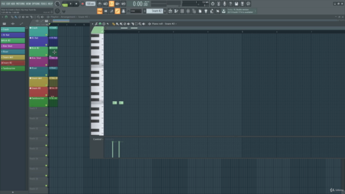Image resolution: width=345 pixels, height=194 pixels.
Task: Click the song time display
Action: tap(140, 4)
